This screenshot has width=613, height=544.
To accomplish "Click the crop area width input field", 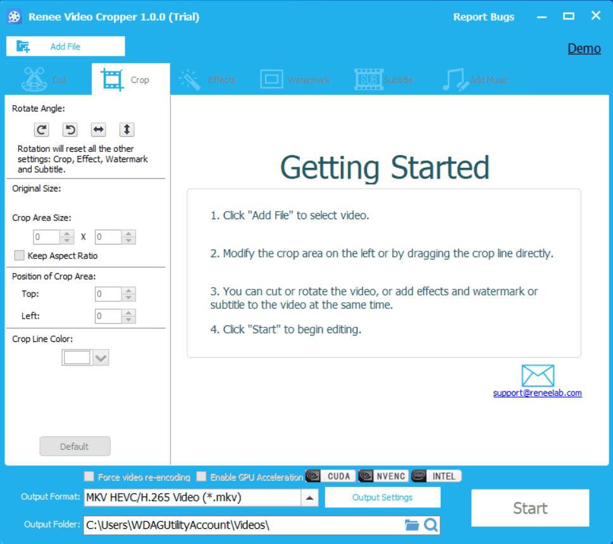I will click(x=47, y=237).
